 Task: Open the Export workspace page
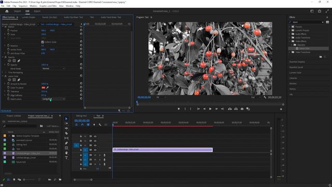(37, 11)
